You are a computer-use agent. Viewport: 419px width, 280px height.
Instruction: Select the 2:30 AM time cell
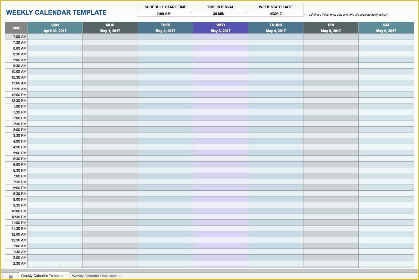pyautogui.click(x=16, y=263)
